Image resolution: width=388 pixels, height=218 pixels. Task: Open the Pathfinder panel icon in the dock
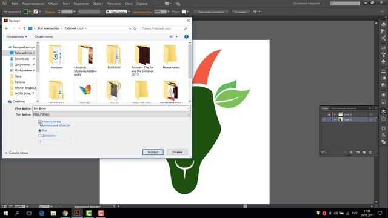pos(383,142)
